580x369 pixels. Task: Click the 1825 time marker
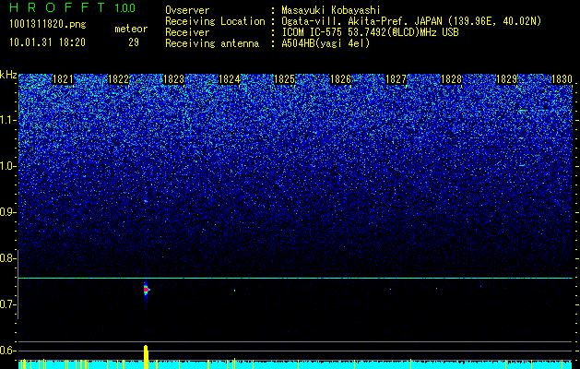coord(284,79)
